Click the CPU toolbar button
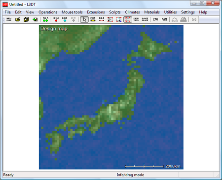The width and height of the screenshot is (222, 180). 155,19
